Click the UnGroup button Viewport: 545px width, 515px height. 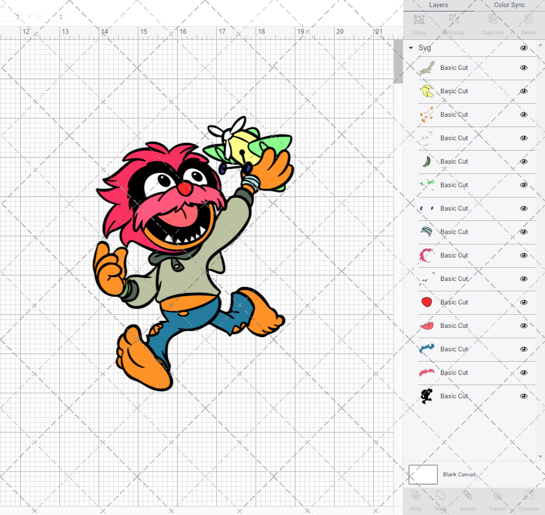click(454, 23)
